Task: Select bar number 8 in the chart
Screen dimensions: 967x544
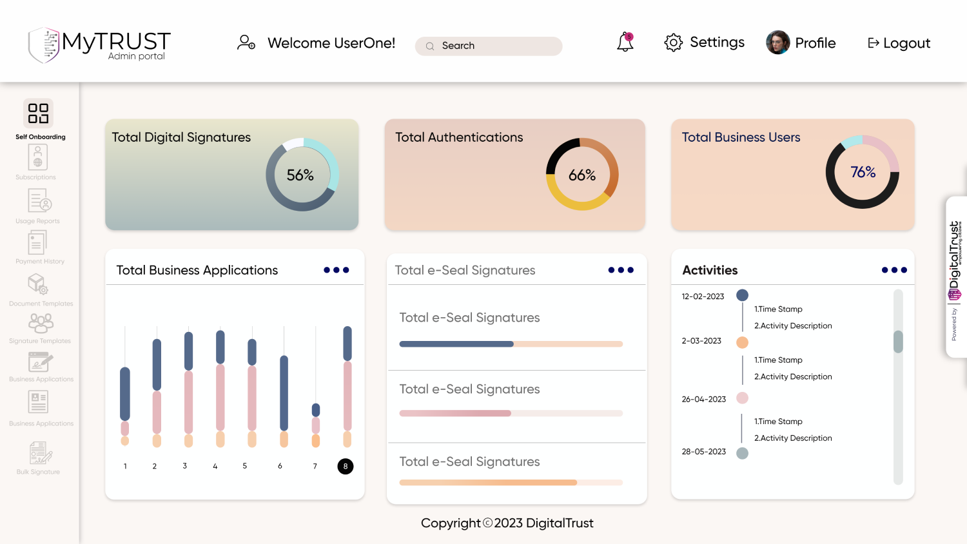Action: 346,466
